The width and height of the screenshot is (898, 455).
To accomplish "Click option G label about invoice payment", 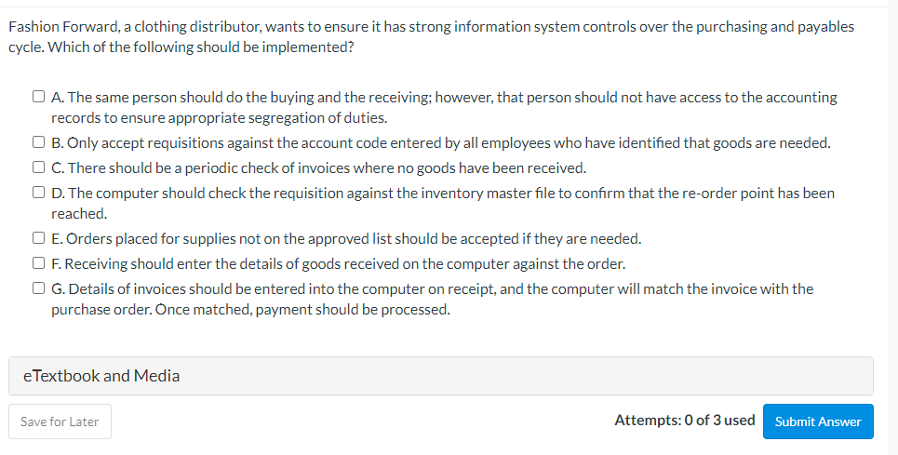I will (x=433, y=300).
